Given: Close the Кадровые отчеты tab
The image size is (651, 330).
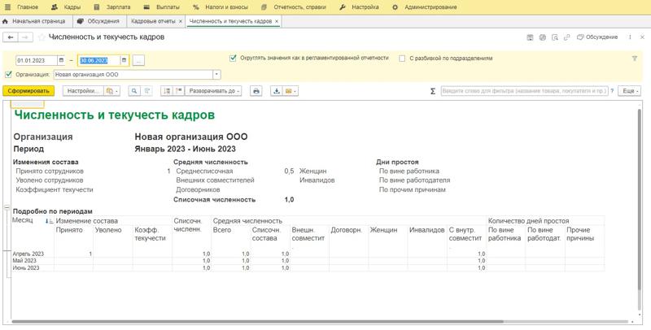Looking at the screenshot, I should pos(180,21).
